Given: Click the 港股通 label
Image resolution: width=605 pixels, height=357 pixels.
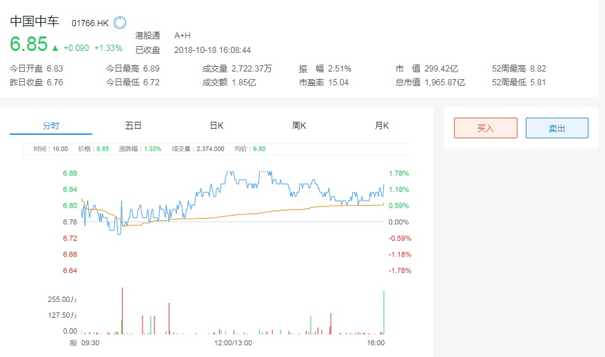Looking at the screenshot, I should tap(147, 35).
